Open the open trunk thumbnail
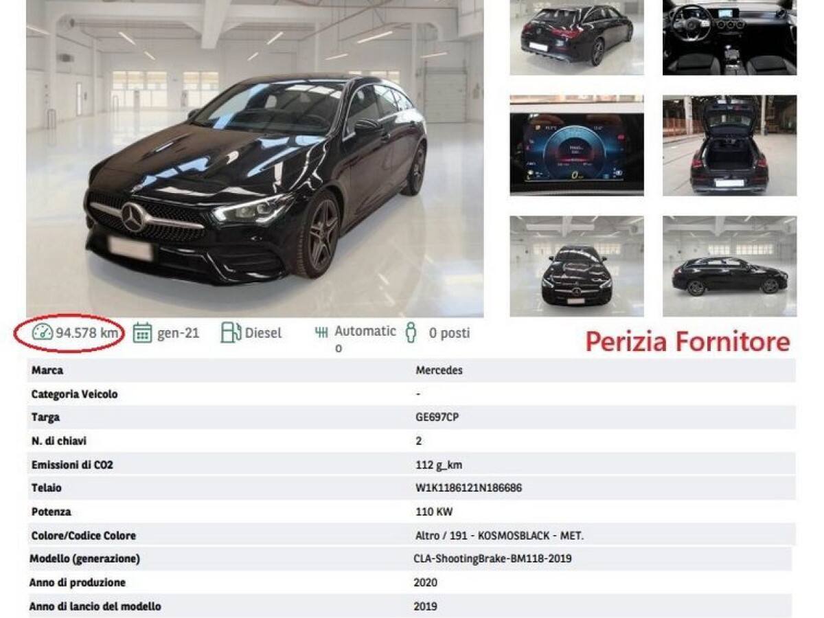Image resolution: width=824 pixels, height=618 pixels. tap(729, 146)
